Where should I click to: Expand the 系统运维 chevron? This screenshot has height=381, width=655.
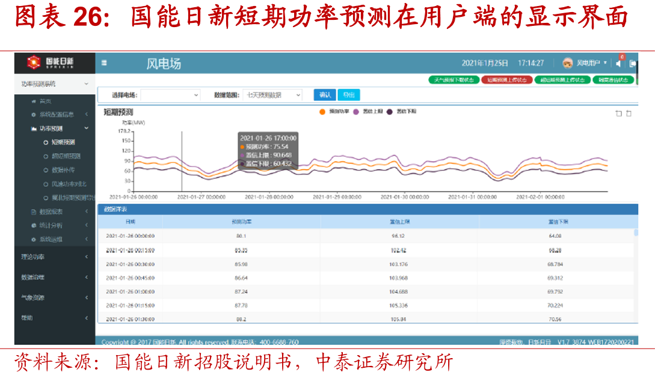87,239
